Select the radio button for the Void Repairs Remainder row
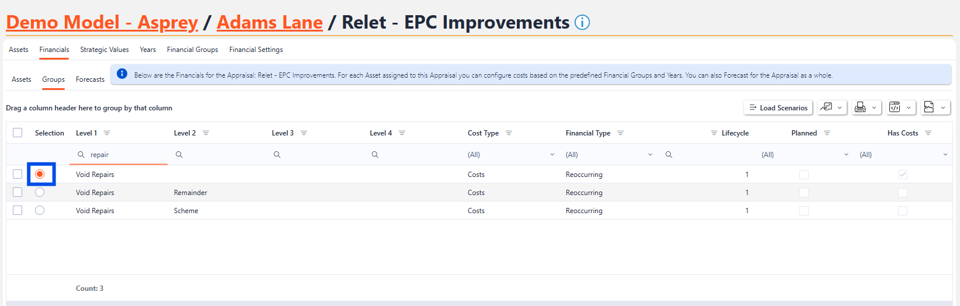The image size is (960, 306). pyautogui.click(x=40, y=192)
